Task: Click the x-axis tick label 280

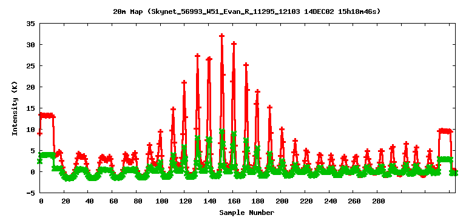Action: pos(378,201)
